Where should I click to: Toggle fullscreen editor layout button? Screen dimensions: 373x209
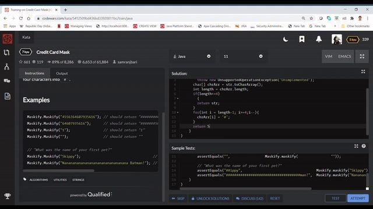coord(362,56)
